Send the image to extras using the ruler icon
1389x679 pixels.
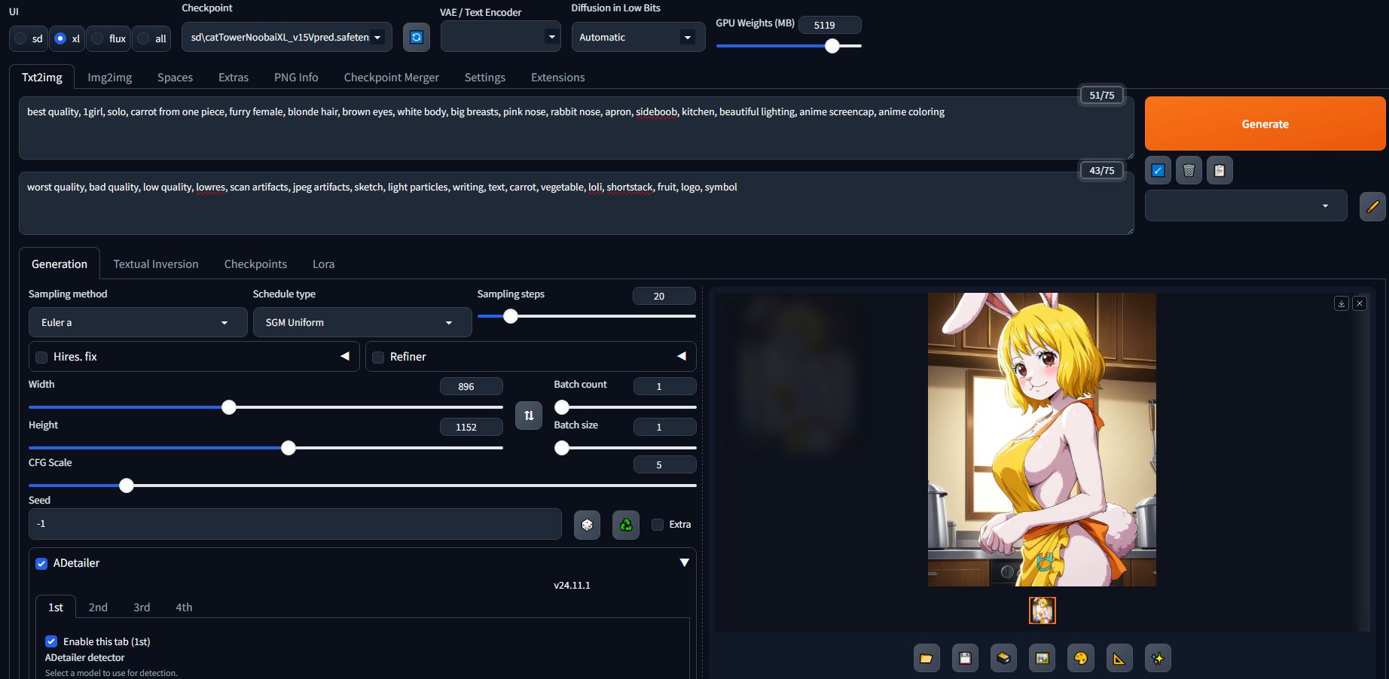[x=1119, y=659]
